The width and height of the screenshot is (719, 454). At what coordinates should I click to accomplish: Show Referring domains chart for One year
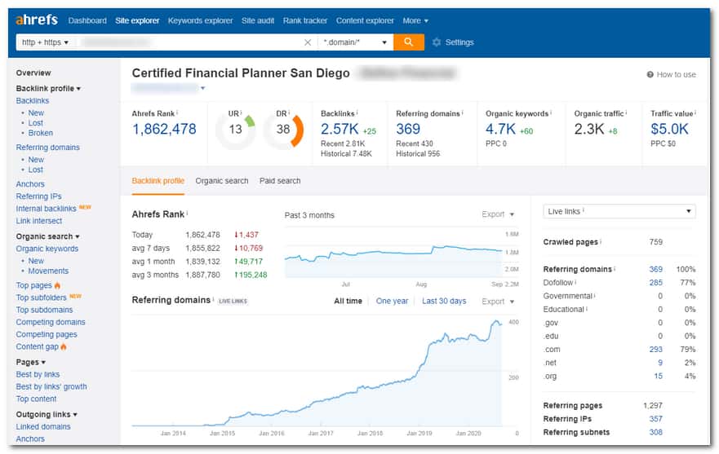pyautogui.click(x=392, y=301)
